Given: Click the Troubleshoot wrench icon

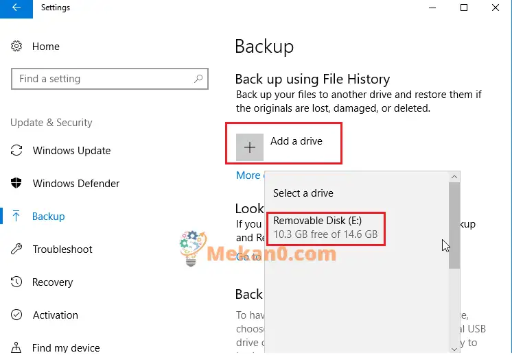Looking at the screenshot, I should point(16,249).
